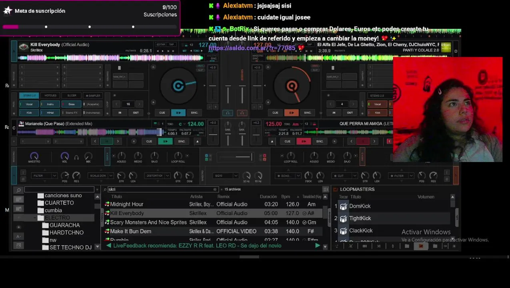
Task: Open the EQ10 master effect dropdown
Action: tap(236, 176)
